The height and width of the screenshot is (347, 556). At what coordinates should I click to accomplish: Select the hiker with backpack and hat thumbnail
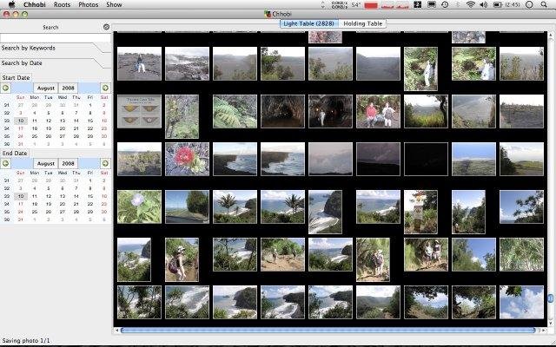click(x=182, y=260)
